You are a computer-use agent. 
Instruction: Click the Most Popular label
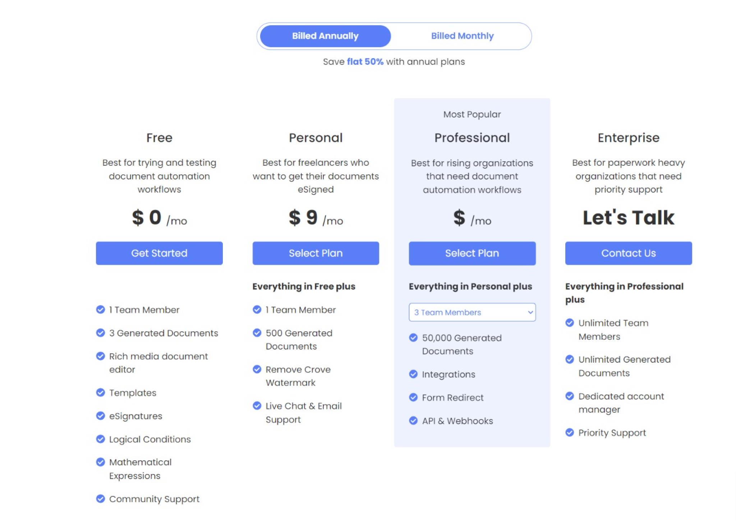coord(472,114)
